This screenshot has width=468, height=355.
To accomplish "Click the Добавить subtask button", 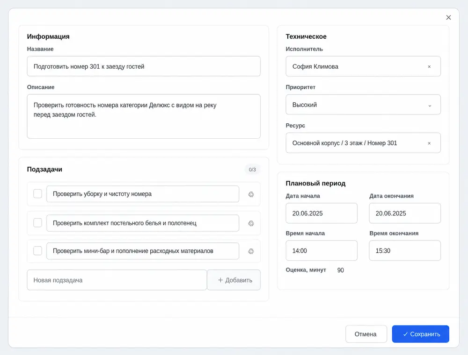I will pyautogui.click(x=234, y=280).
